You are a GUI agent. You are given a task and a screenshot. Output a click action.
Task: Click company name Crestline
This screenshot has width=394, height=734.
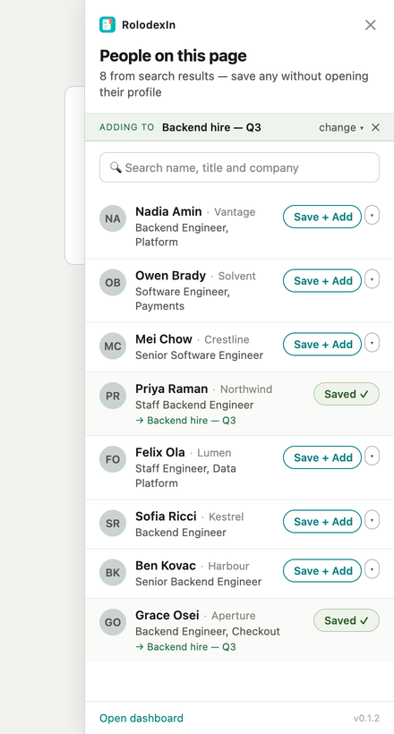[227, 339]
